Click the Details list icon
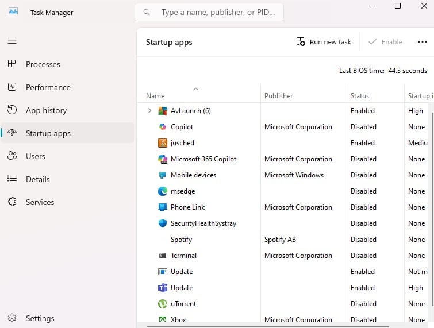This screenshot has width=434, height=328. [12, 179]
